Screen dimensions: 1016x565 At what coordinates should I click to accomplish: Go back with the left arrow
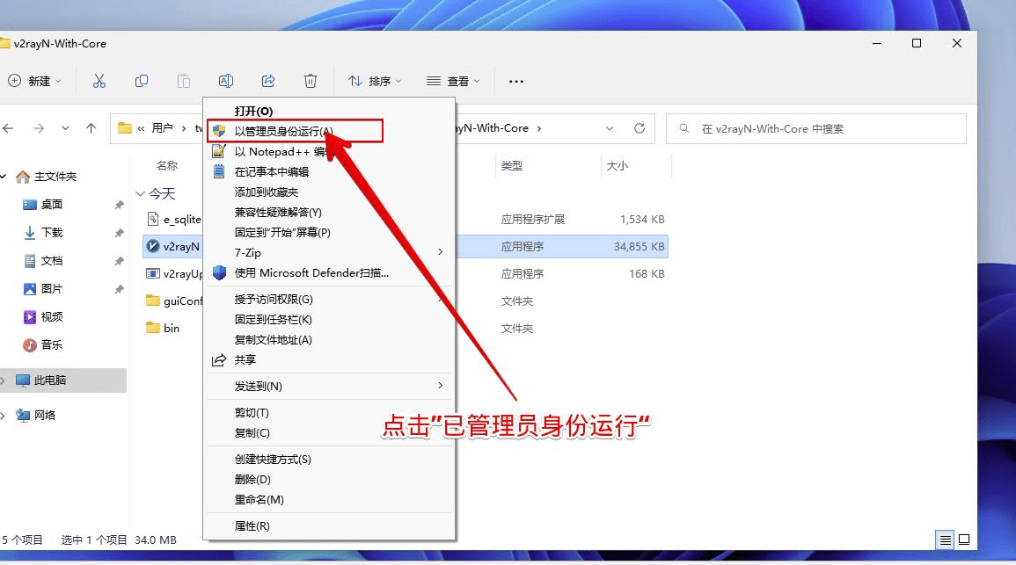coord(9,128)
